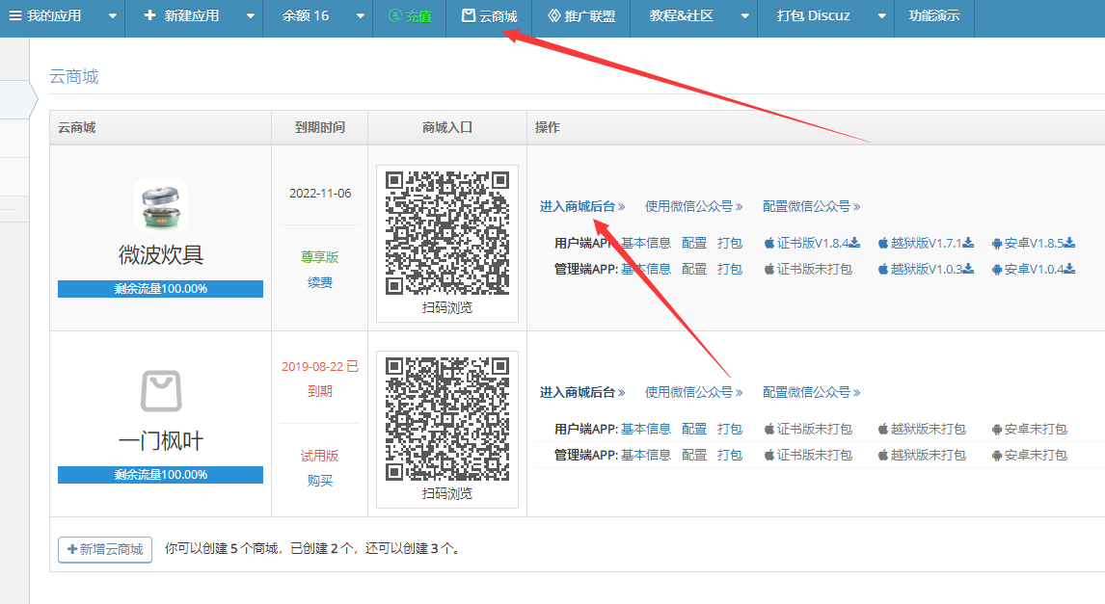Click 一门枫叶 剩余流量 progress bar
Image resolution: width=1105 pixels, height=604 pixels.
tap(161, 475)
